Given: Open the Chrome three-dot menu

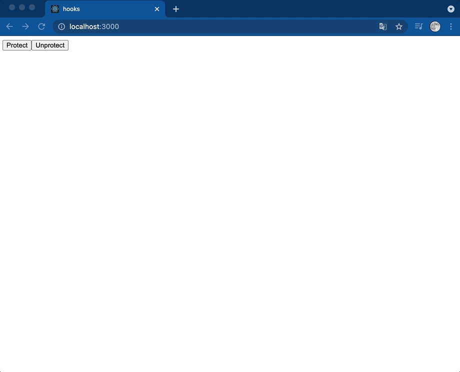Looking at the screenshot, I should click(451, 26).
